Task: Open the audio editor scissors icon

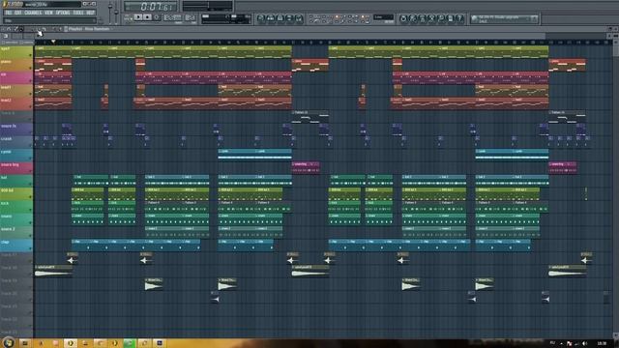Action: [431, 18]
